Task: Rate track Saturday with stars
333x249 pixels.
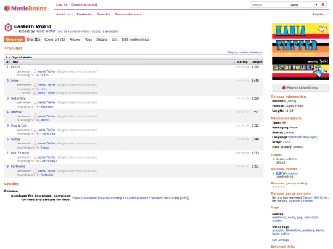Action: pyautogui.click(x=242, y=98)
